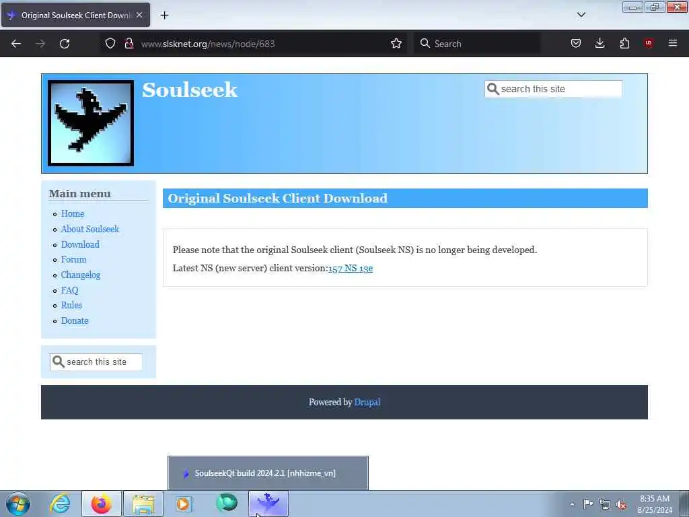
Task: Open the tracking protection shield icon
Action: [110, 43]
